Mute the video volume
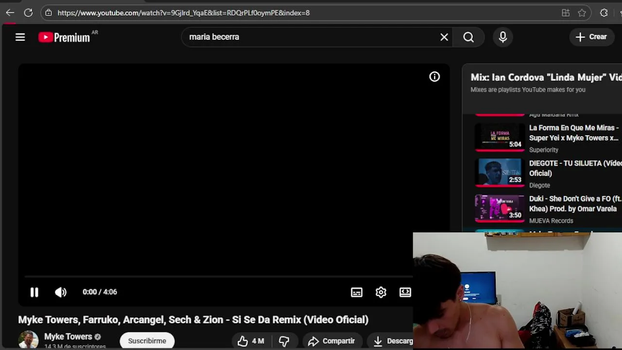This screenshot has height=350, width=622. [x=61, y=292]
